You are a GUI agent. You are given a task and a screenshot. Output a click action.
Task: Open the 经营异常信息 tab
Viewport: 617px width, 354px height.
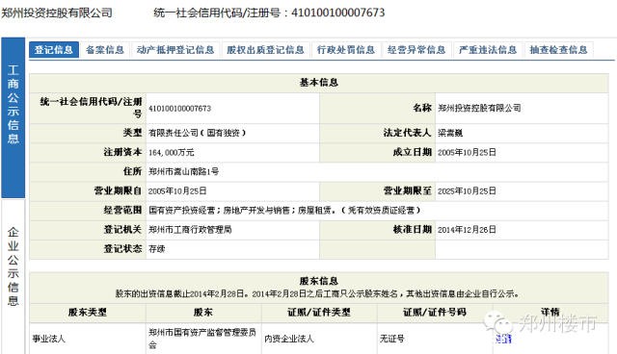point(416,50)
